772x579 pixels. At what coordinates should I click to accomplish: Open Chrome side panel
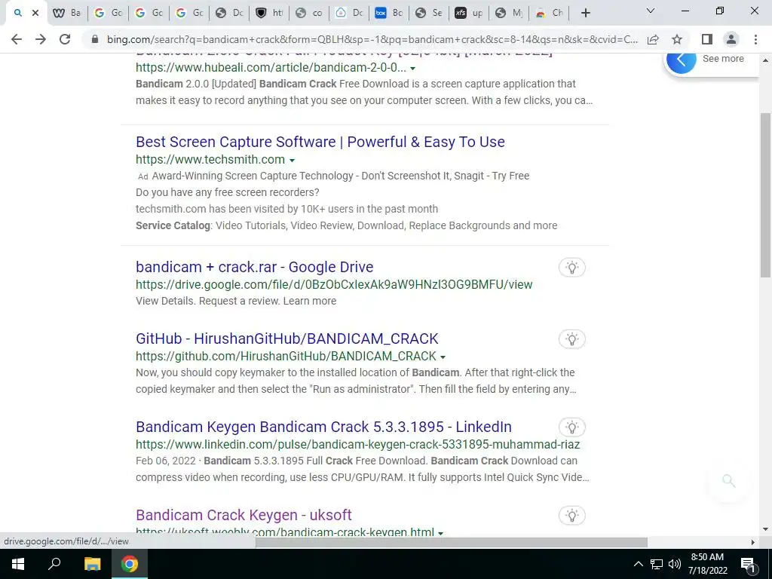click(x=707, y=39)
